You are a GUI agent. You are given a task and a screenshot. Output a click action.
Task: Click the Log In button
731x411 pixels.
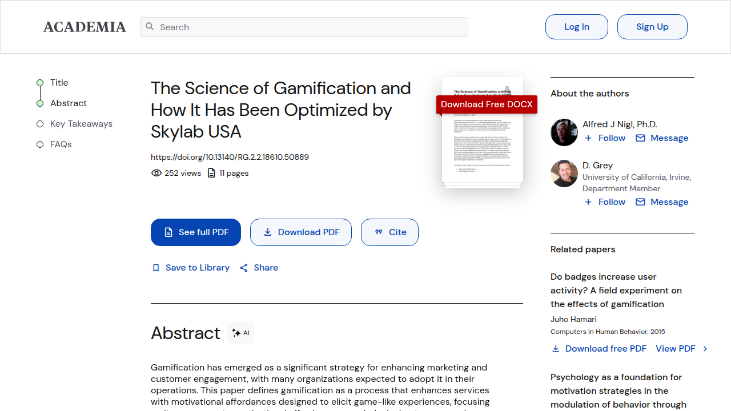pos(577,27)
